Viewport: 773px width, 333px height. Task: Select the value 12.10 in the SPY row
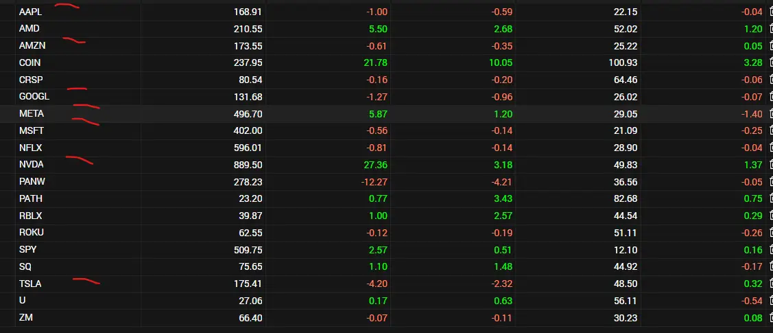pos(626,250)
